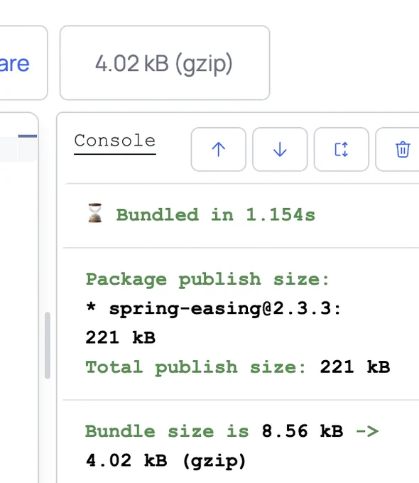The image size is (419, 483).
Task: Click the '221 kB' value under spring-easing
Action: (x=121, y=337)
